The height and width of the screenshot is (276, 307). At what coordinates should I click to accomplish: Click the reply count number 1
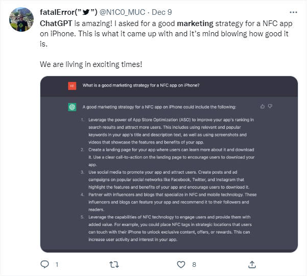pos(57,265)
